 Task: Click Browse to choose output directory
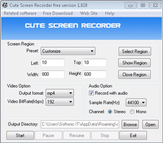point(130,124)
